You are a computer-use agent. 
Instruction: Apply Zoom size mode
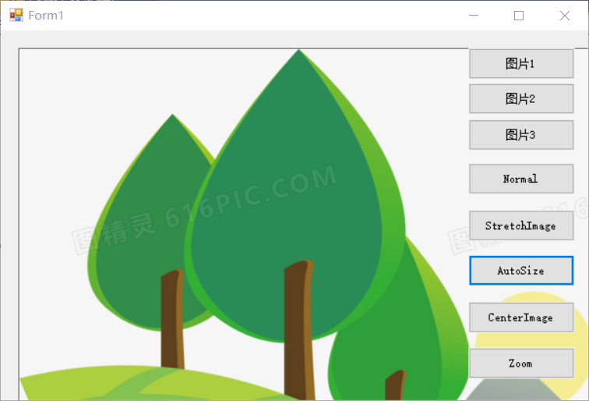tap(521, 364)
